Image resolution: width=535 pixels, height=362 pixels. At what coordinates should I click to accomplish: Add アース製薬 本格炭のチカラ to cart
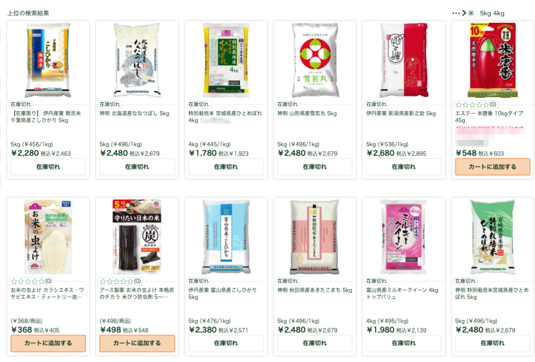coord(137,343)
